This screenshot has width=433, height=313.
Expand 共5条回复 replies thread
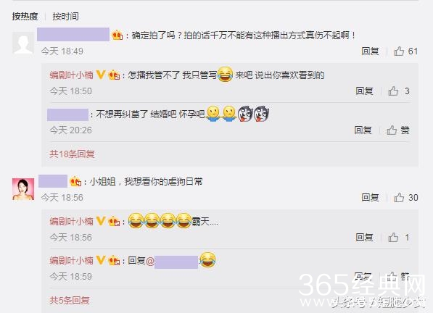(x=70, y=300)
